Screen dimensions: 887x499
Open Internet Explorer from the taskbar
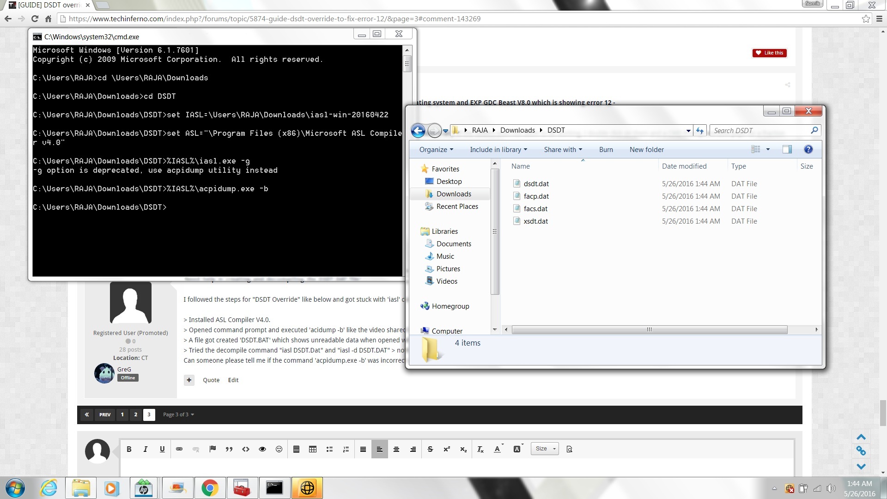pos(49,488)
